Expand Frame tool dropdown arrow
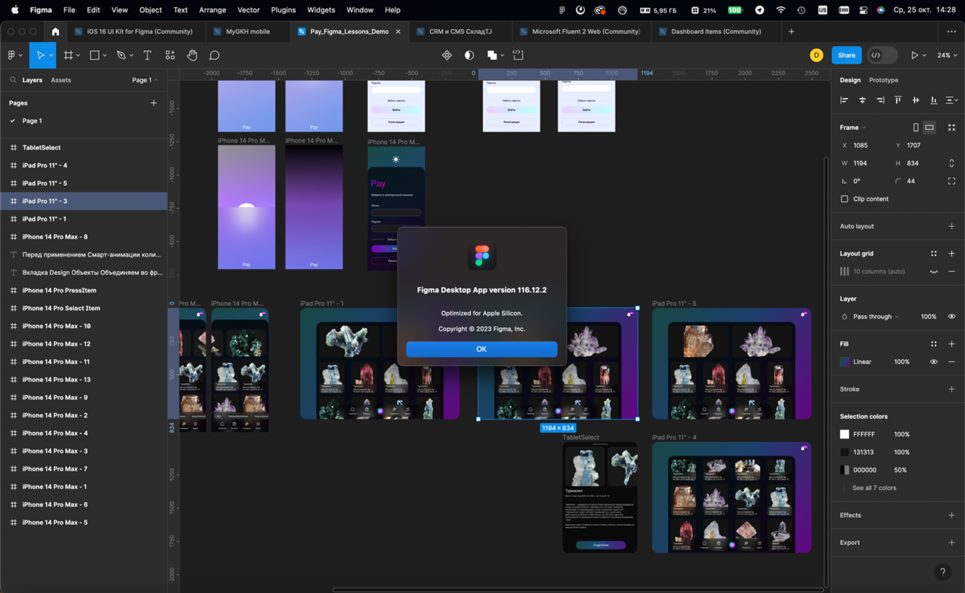Image resolution: width=965 pixels, height=593 pixels. tap(78, 55)
